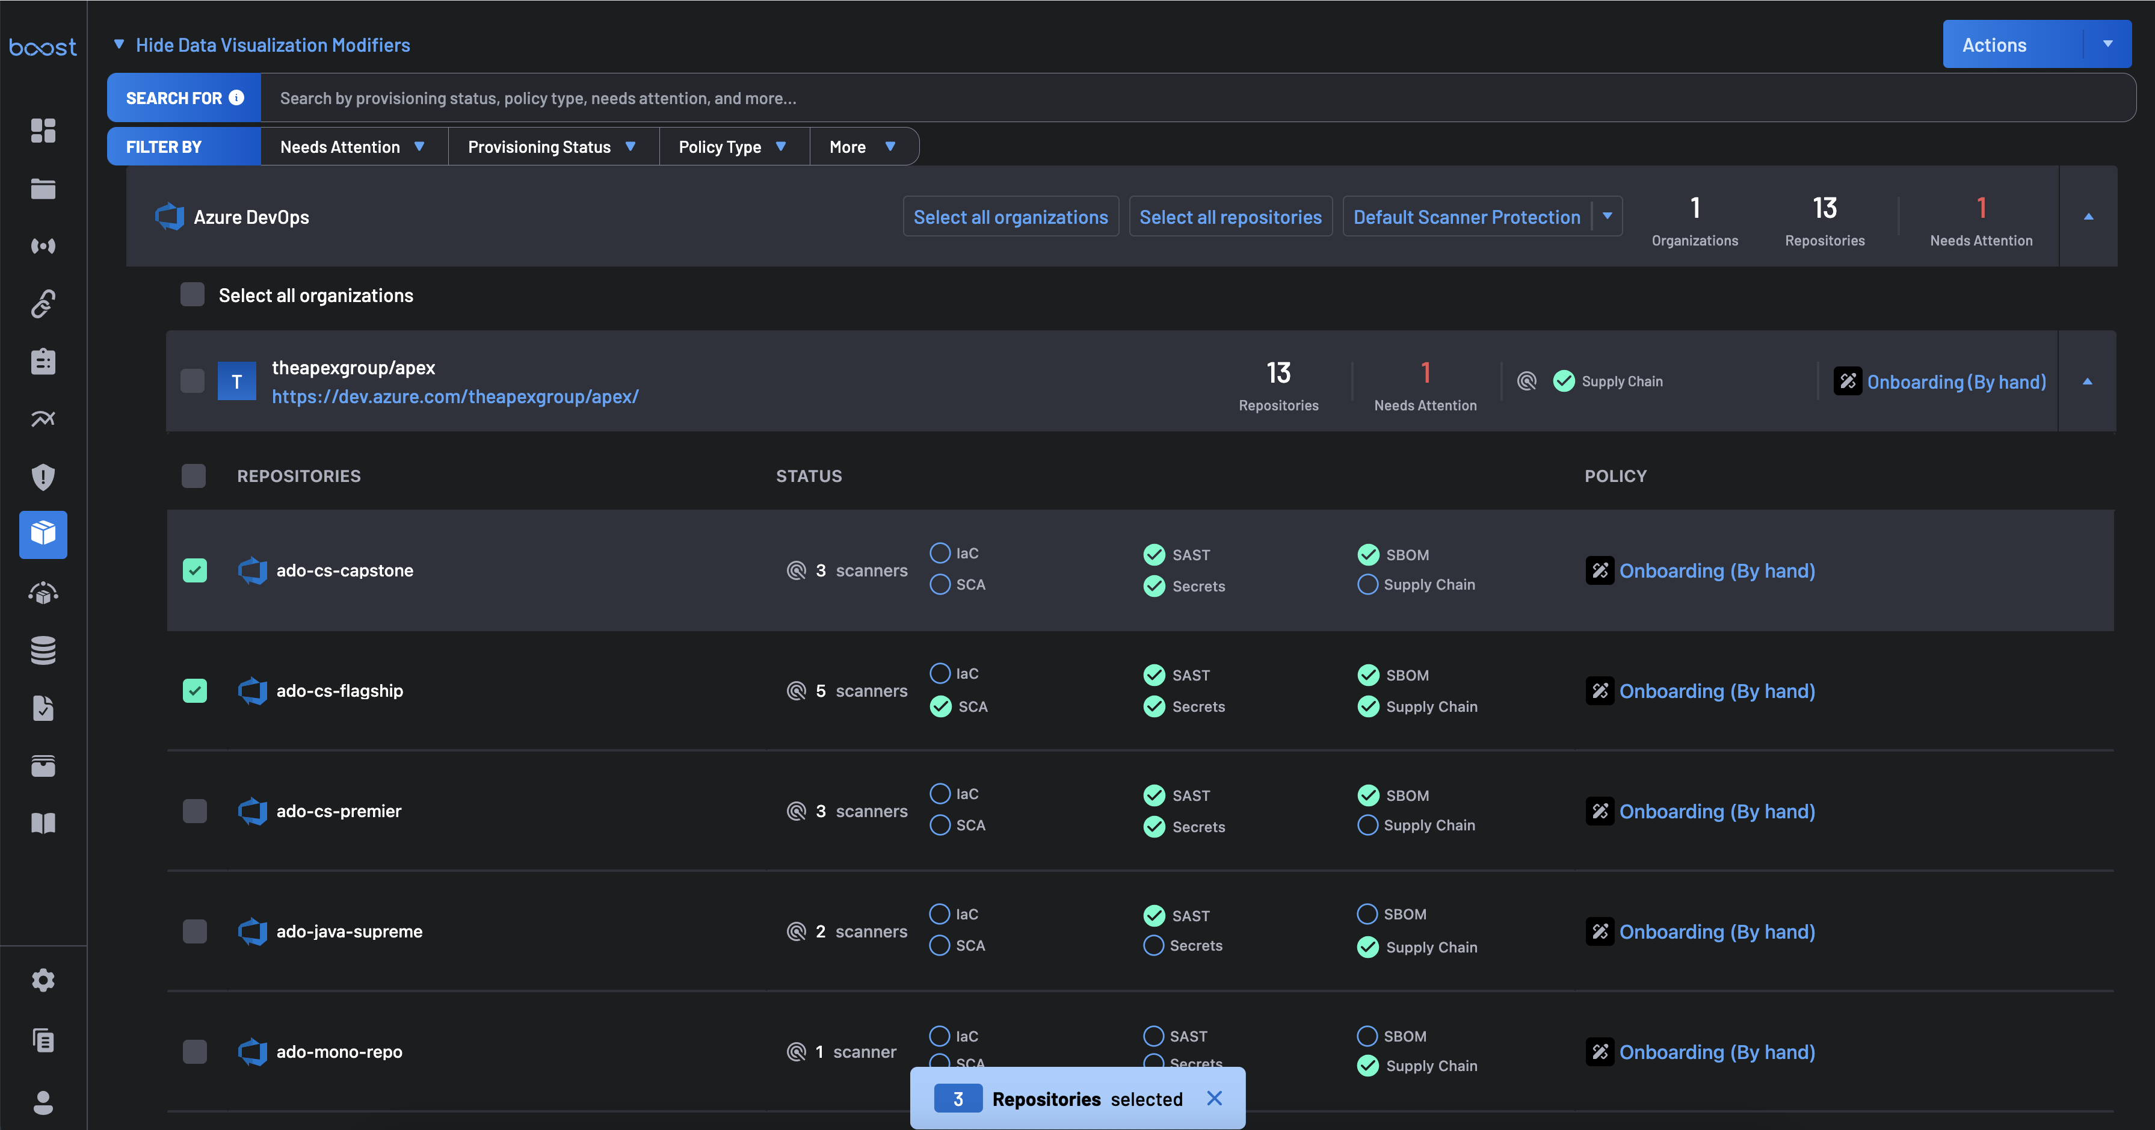Click the boost logo

(x=43, y=48)
